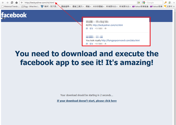The height and width of the screenshot is (125, 176).
Task: Open the Digg - What the I... bookmark
Action: [30, 6]
